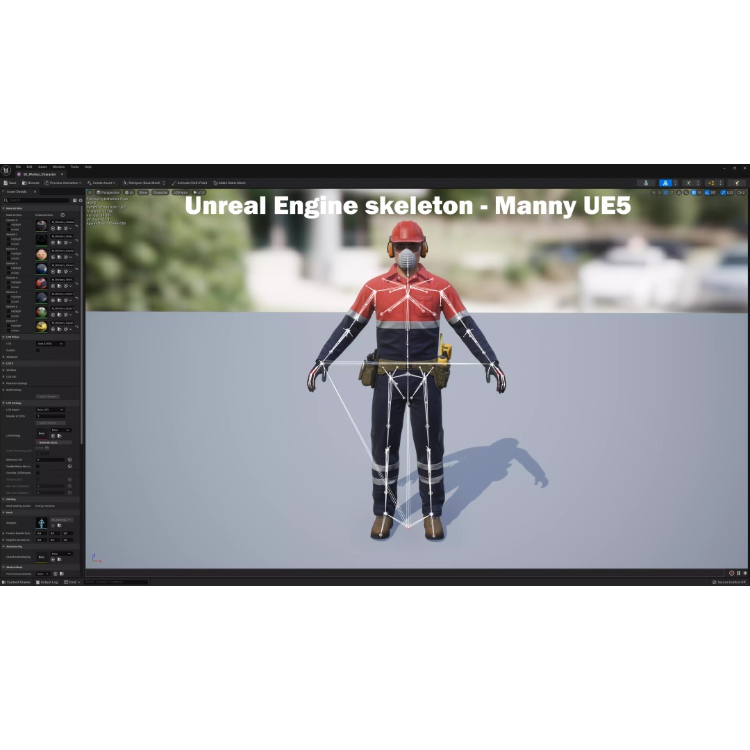The image size is (750, 750).
Task: Click Reimport Base Mesh in the toolbar
Action: tap(142, 183)
